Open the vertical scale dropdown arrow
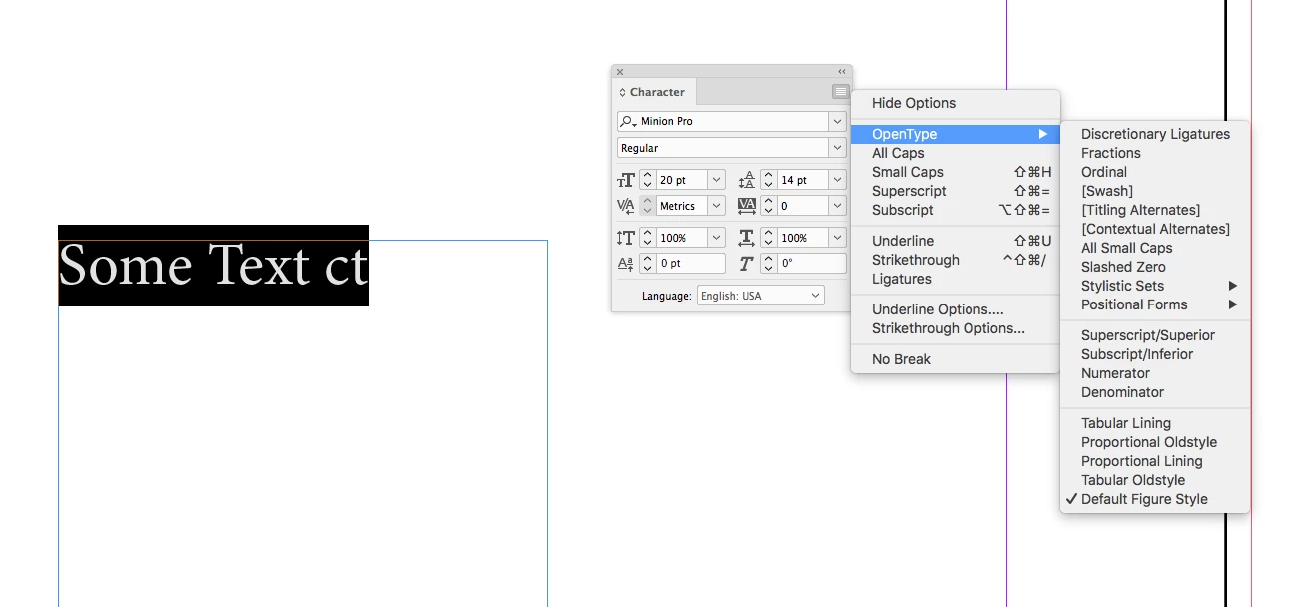Screen dimensions: 1292x607 716,238
